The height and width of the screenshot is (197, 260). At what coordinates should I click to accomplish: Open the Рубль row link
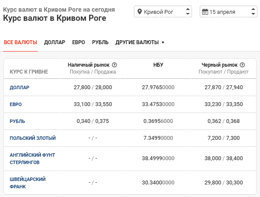click(17, 121)
